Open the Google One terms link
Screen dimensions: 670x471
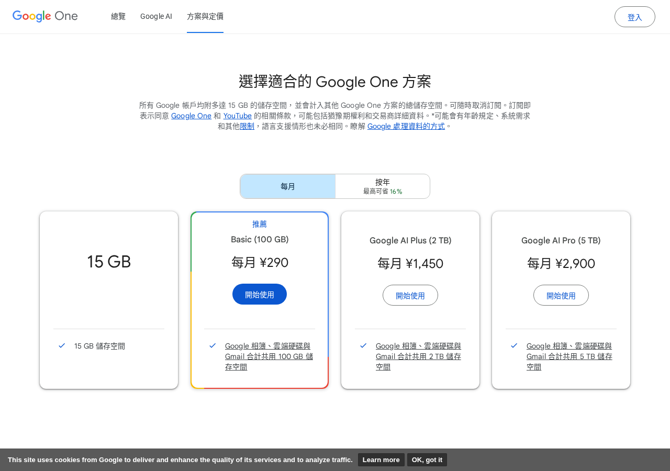coord(191,116)
